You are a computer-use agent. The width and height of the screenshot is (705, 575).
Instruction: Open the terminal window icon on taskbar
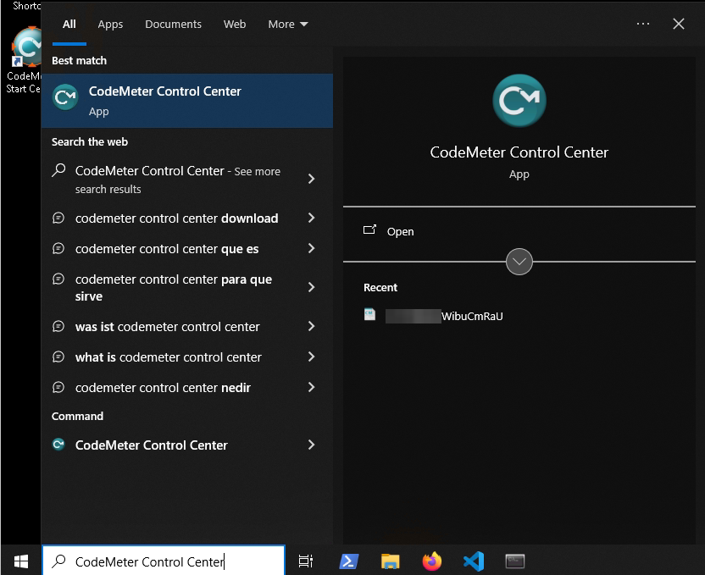point(515,561)
